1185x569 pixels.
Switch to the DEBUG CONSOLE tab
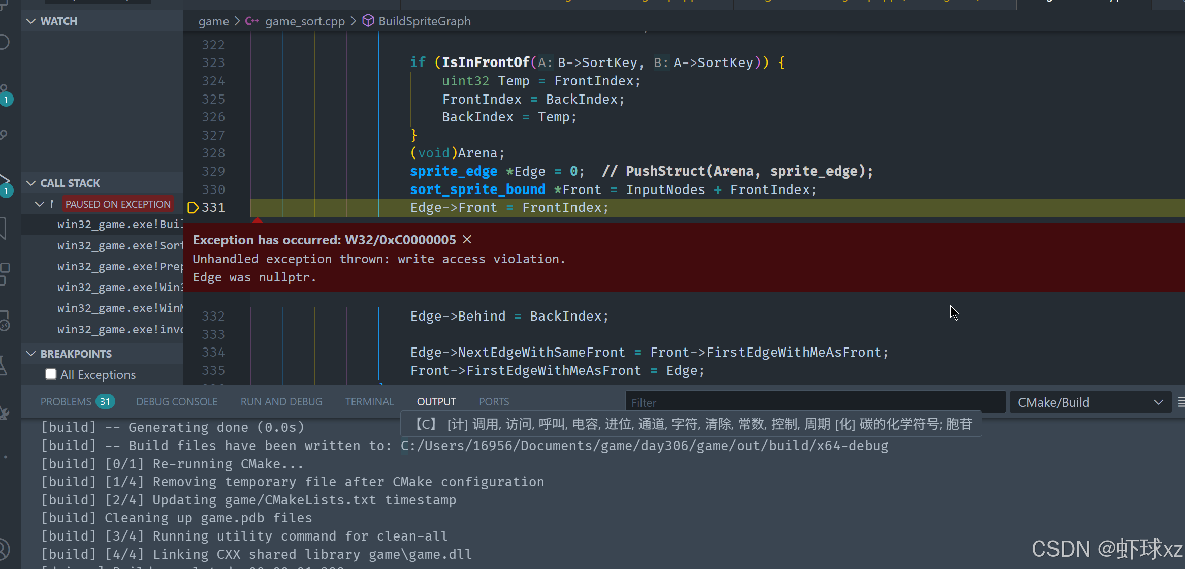(x=177, y=402)
